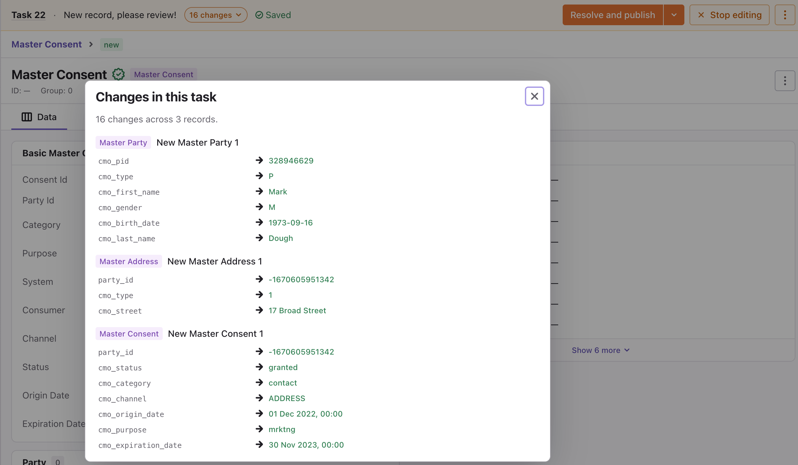Click the origin date 01 Dec 2022, 00:00
Screen dimensions: 798x465
(x=305, y=414)
